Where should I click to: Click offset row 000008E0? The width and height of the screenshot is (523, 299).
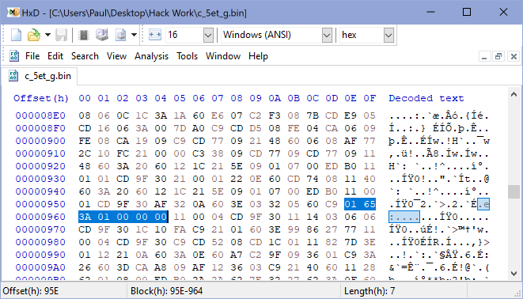(40, 115)
